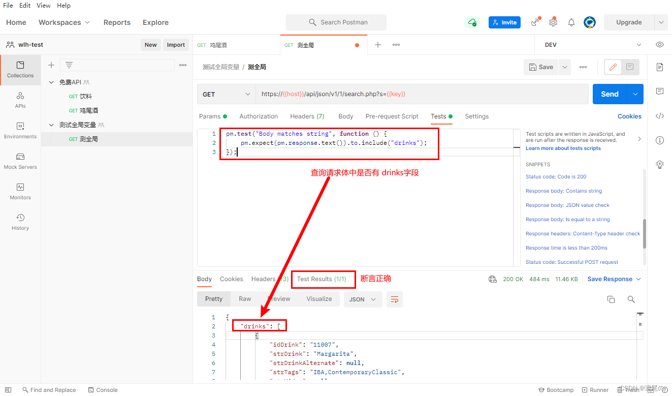Open Learn more about tests scripts link

(563, 148)
